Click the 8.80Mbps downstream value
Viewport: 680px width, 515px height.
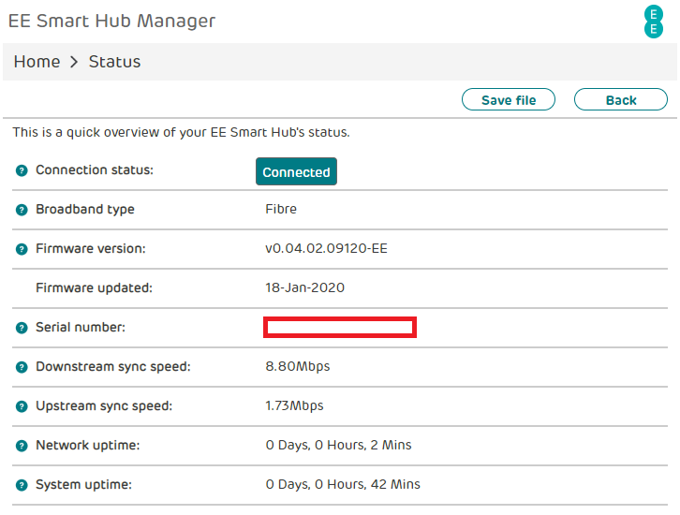pyautogui.click(x=298, y=367)
